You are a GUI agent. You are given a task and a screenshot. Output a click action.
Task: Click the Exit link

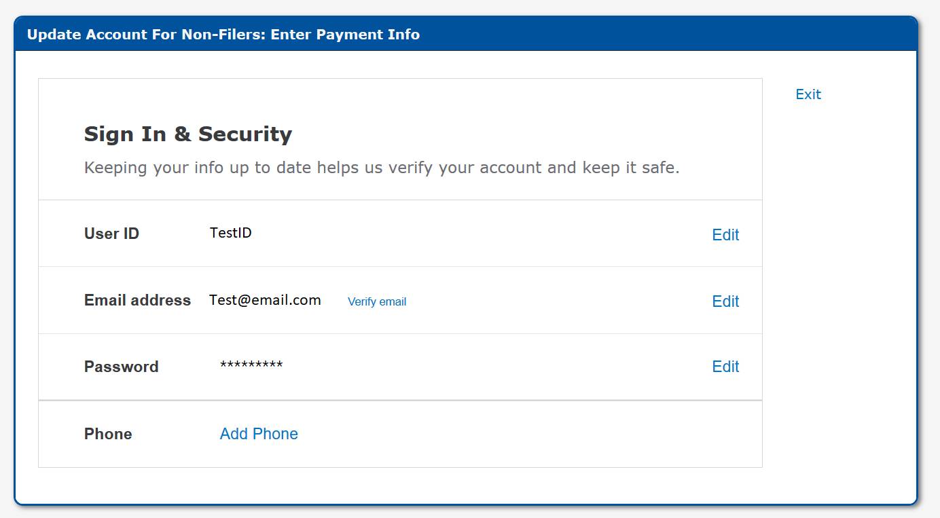click(808, 94)
